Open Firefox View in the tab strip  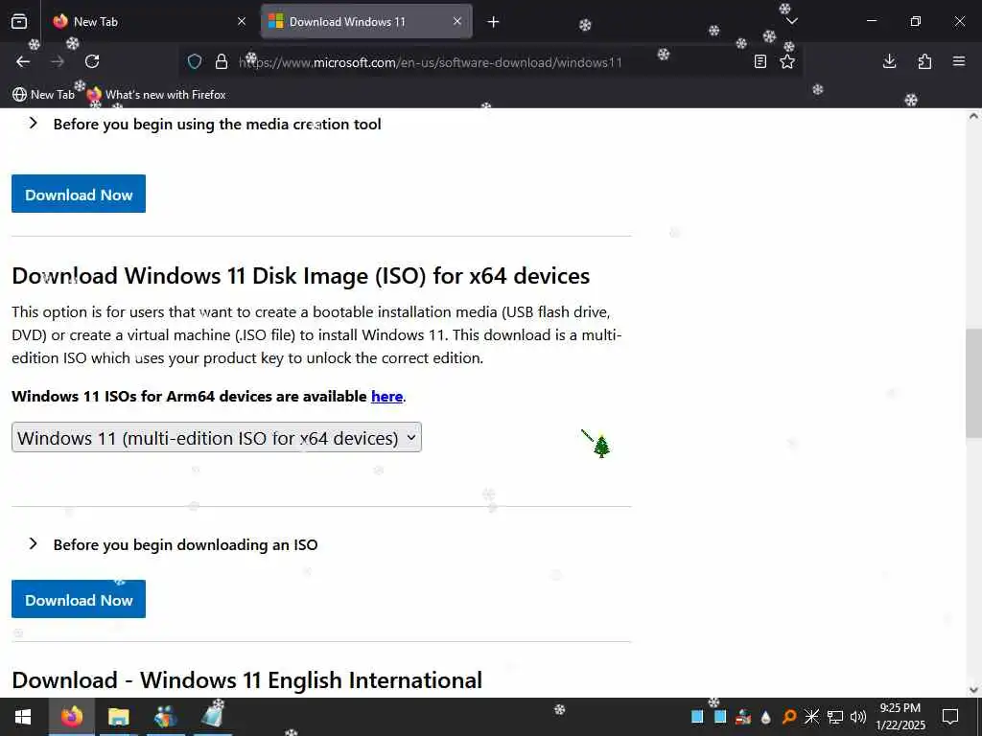point(19,21)
